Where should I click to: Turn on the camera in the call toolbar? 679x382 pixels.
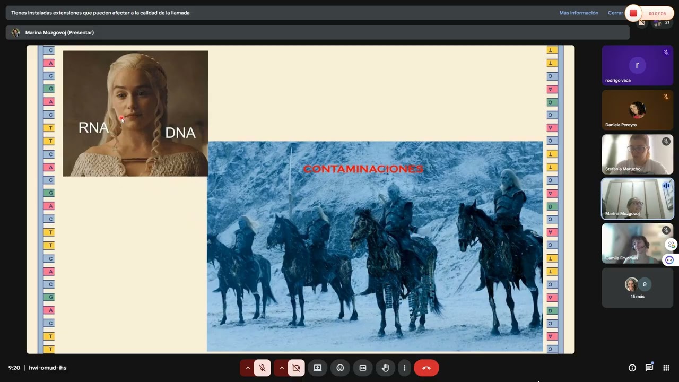click(297, 368)
